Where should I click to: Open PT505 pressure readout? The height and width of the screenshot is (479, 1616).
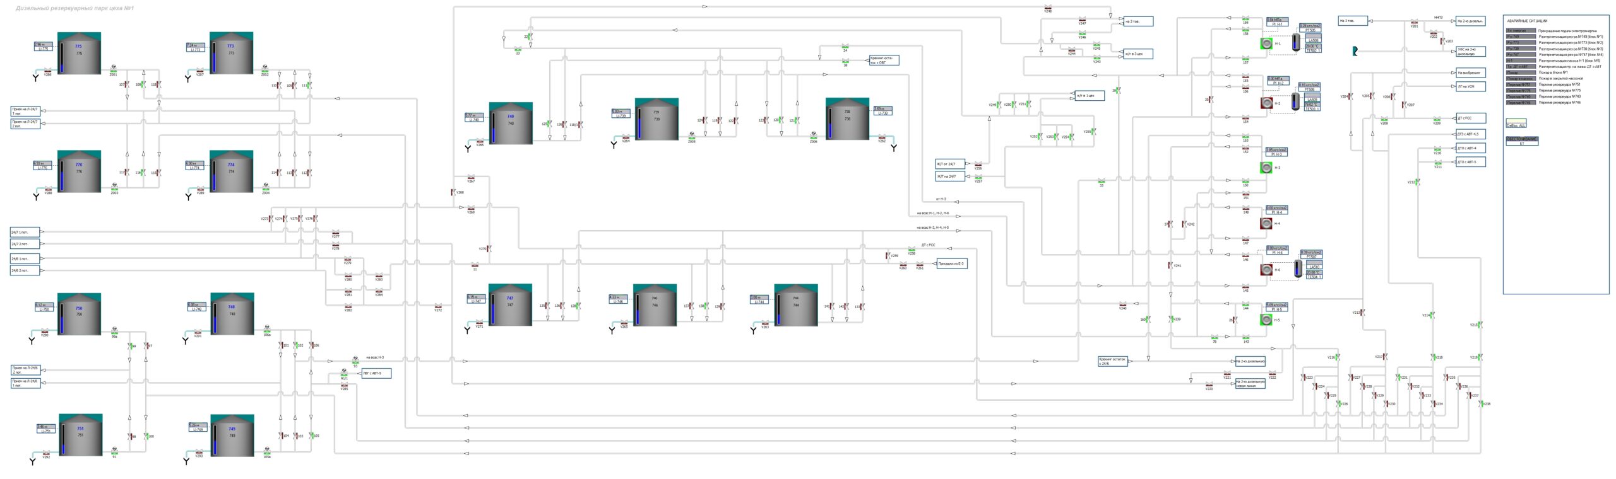(1310, 28)
